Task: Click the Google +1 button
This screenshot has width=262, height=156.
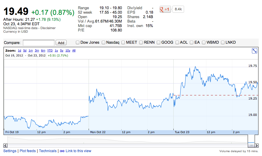Action: tap(165, 9)
